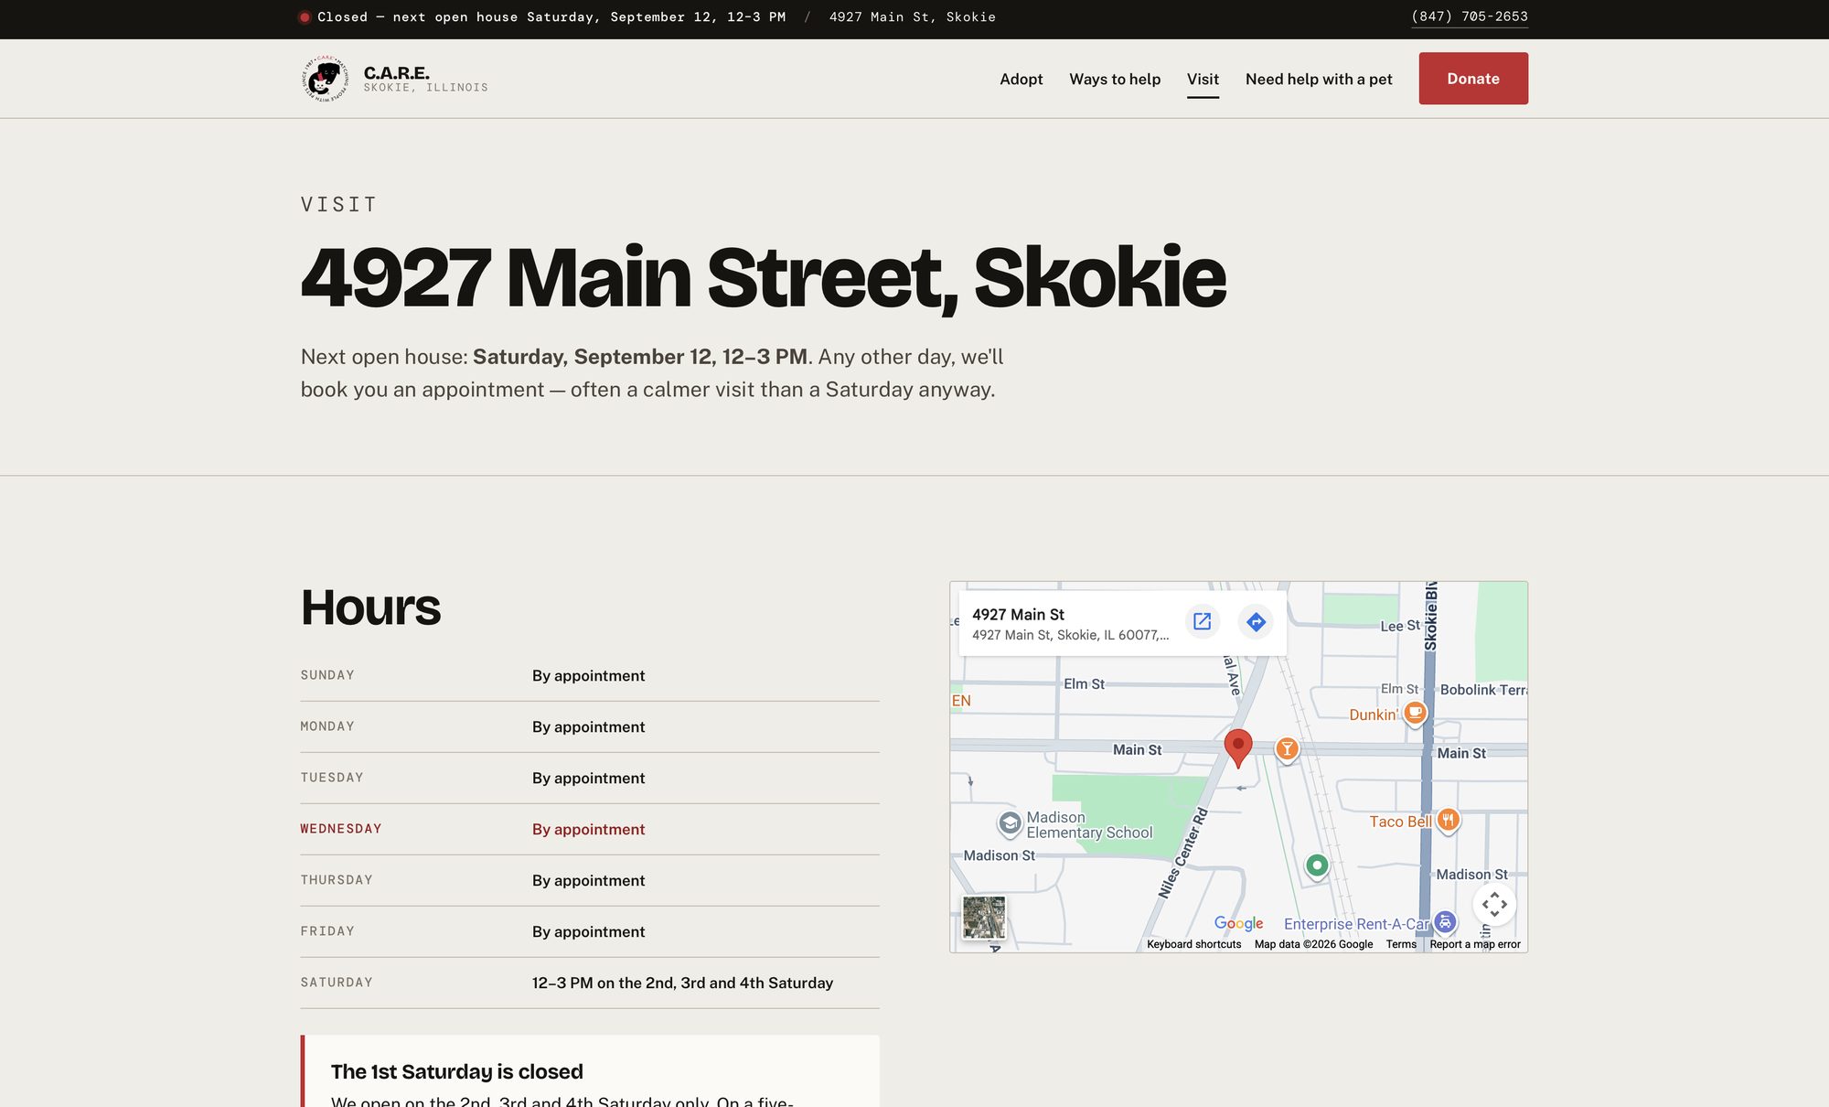Open Keyboard shortcuts on map

(1193, 944)
